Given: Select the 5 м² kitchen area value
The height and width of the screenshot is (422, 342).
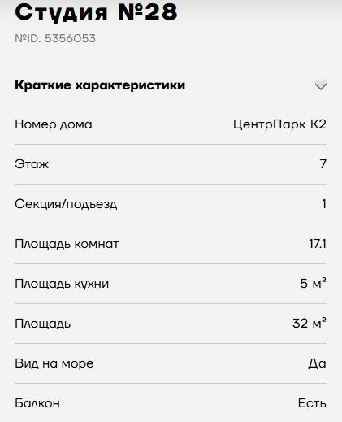Looking at the screenshot, I should [x=313, y=284].
